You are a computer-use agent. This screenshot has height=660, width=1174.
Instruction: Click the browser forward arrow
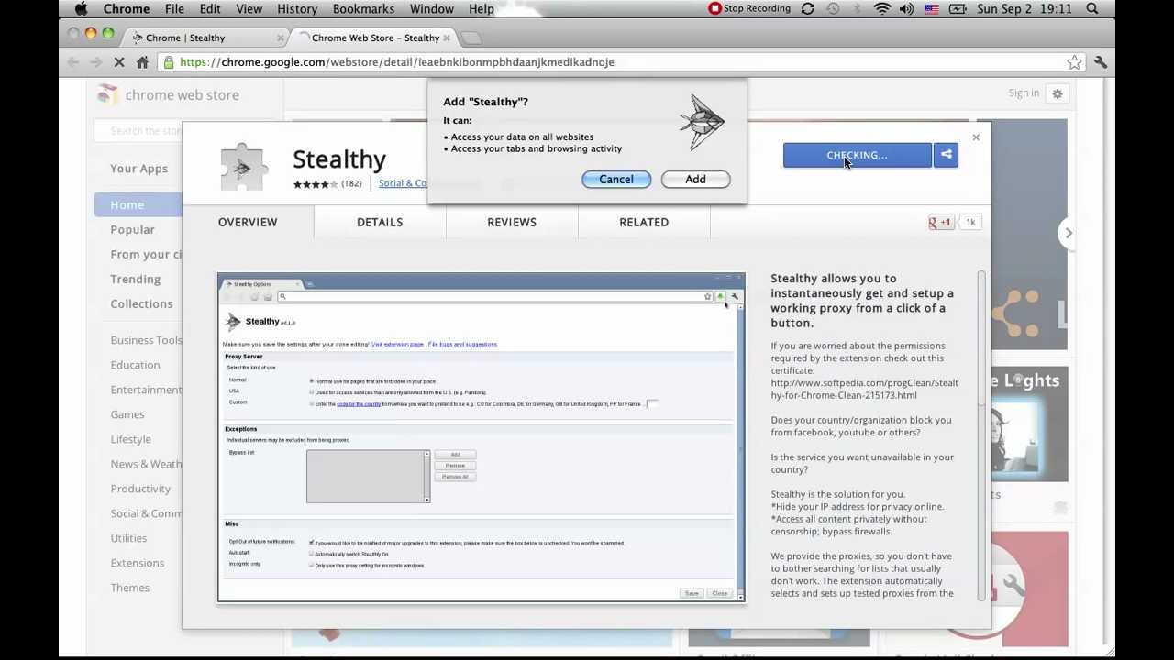click(x=95, y=62)
